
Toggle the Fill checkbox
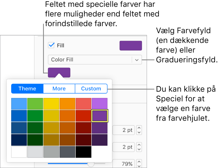(51, 45)
